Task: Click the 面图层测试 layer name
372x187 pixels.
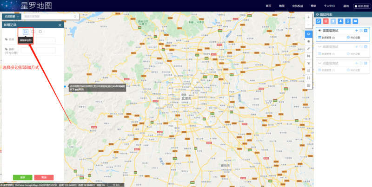Action: coord(331,31)
